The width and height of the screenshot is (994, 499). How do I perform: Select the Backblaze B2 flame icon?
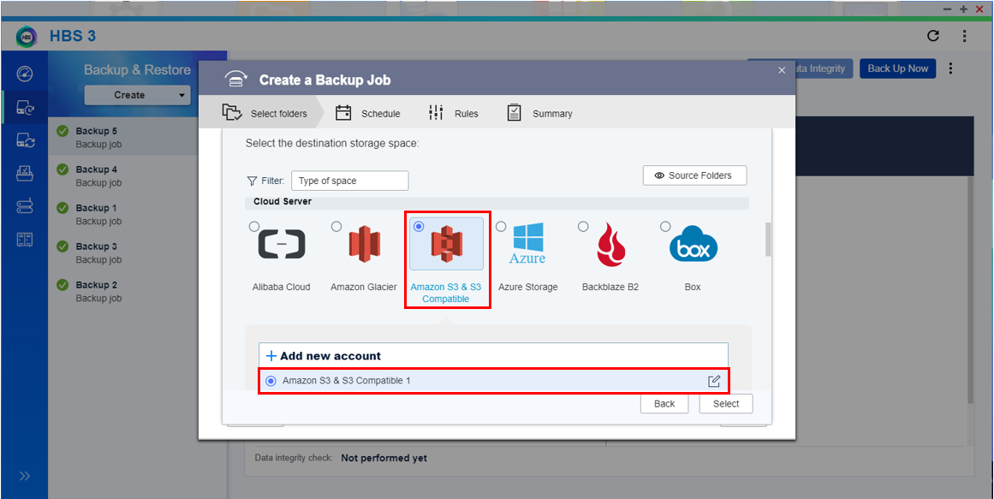(x=610, y=245)
